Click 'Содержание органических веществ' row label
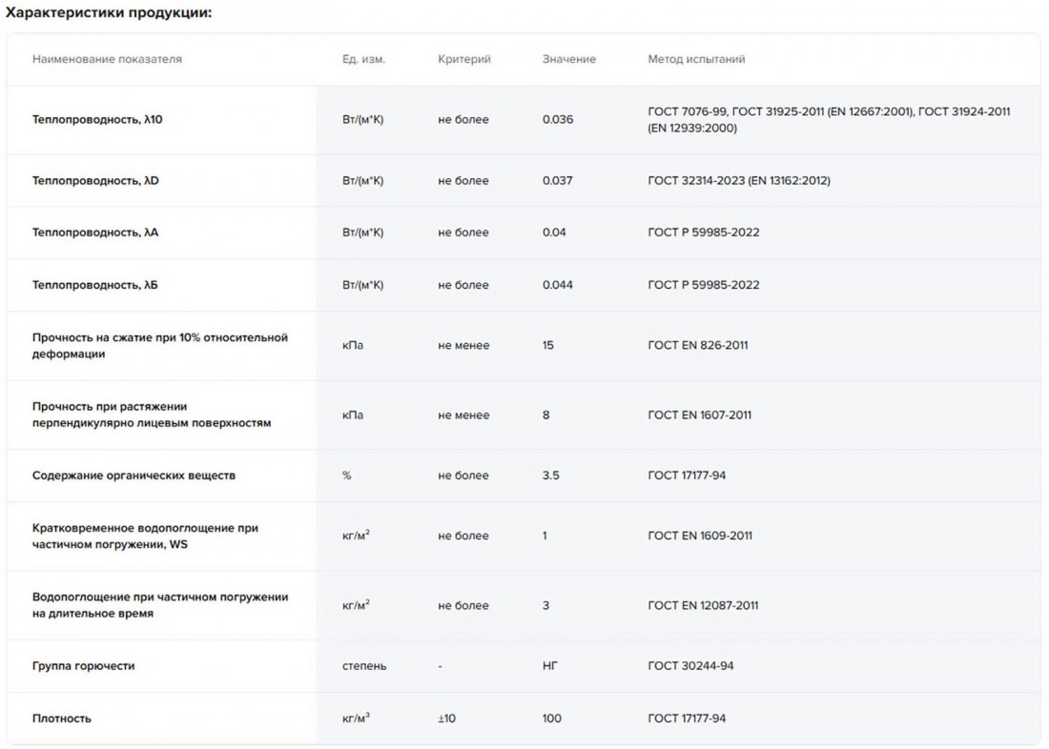 (134, 476)
